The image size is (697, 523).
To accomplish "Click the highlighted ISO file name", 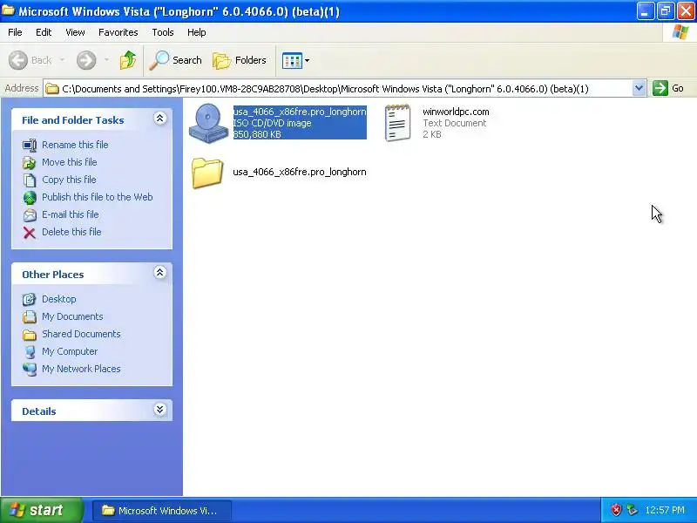I will tap(300, 112).
